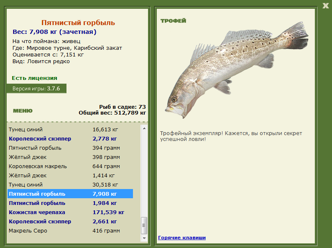Close the fish keepnet window with X
Screen dimensions: 332x248
pyautogui.click(x=325, y=5)
